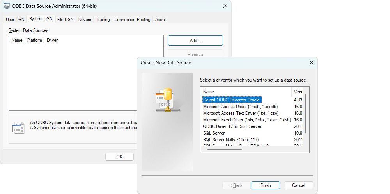This screenshot has height=194, width=390.
Task: Select Microsoft Excel Driver row
Action: click(247, 120)
